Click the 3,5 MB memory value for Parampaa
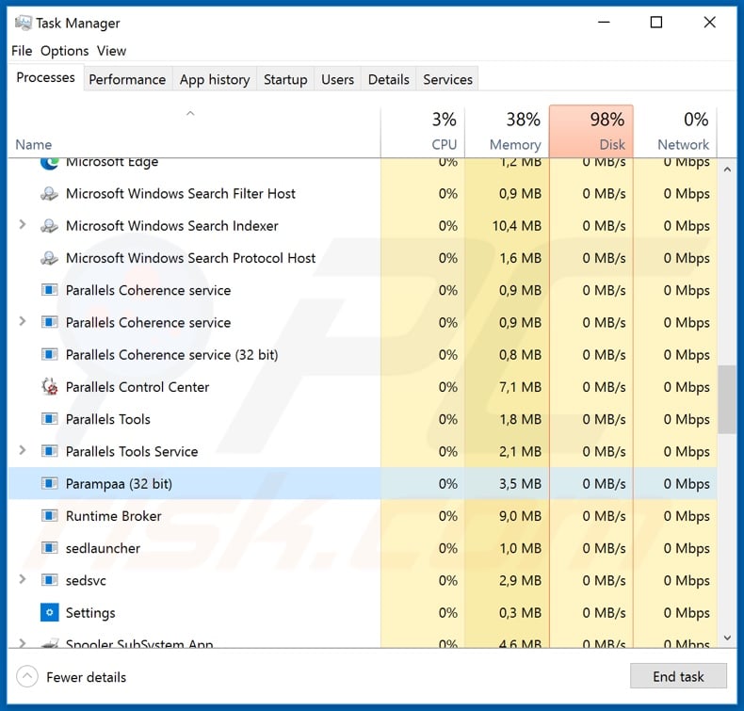 click(x=520, y=484)
